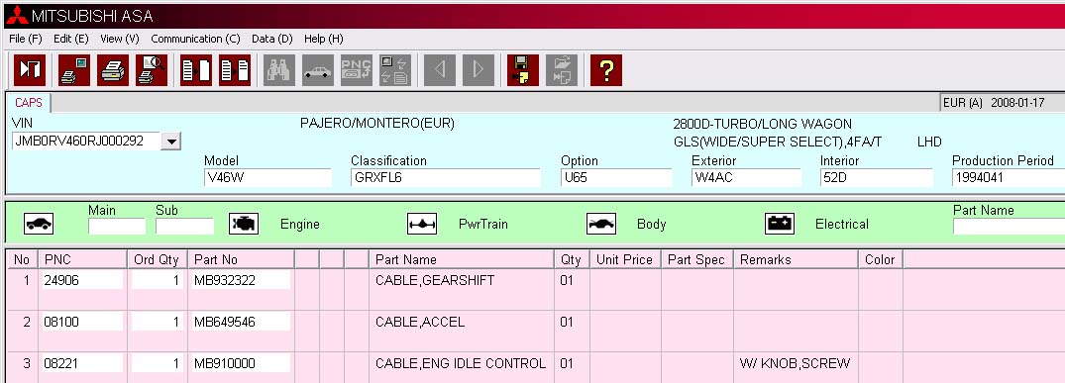Select the PwrTrain axle icon
The height and width of the screenshot is (383, 1065).
tap(422, 224)
